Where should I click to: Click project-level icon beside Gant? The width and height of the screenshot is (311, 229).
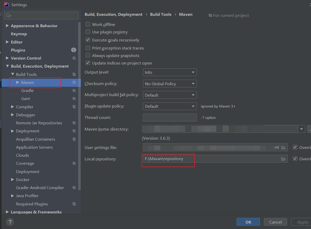click(x=74, y=99)
